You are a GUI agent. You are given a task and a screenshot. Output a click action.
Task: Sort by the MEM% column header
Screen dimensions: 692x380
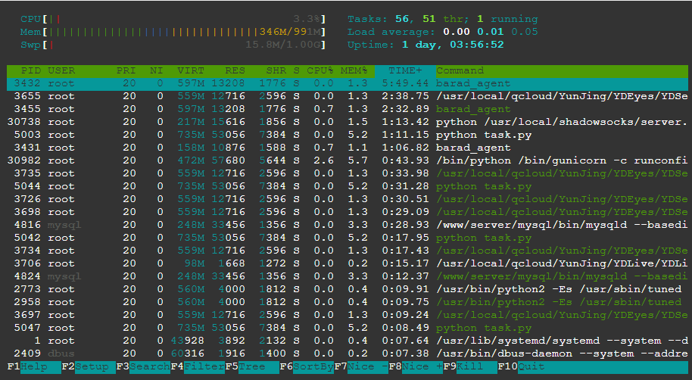click(354, 70)
